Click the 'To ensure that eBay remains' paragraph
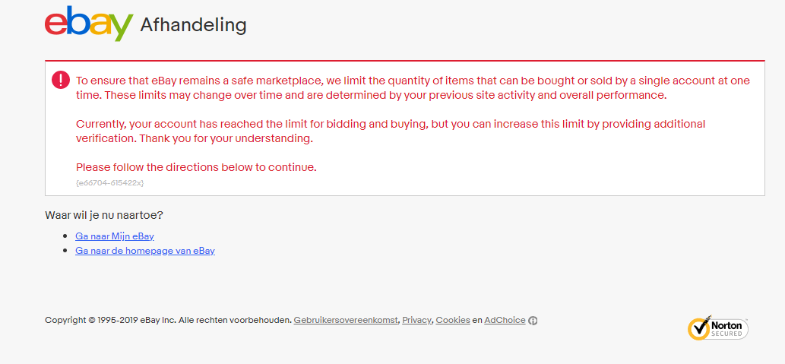785x364 pixels. (x=413, y=87)
